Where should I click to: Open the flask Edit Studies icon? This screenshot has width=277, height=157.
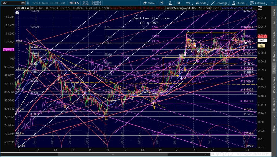pyautogui.click(x=170, y=3)
